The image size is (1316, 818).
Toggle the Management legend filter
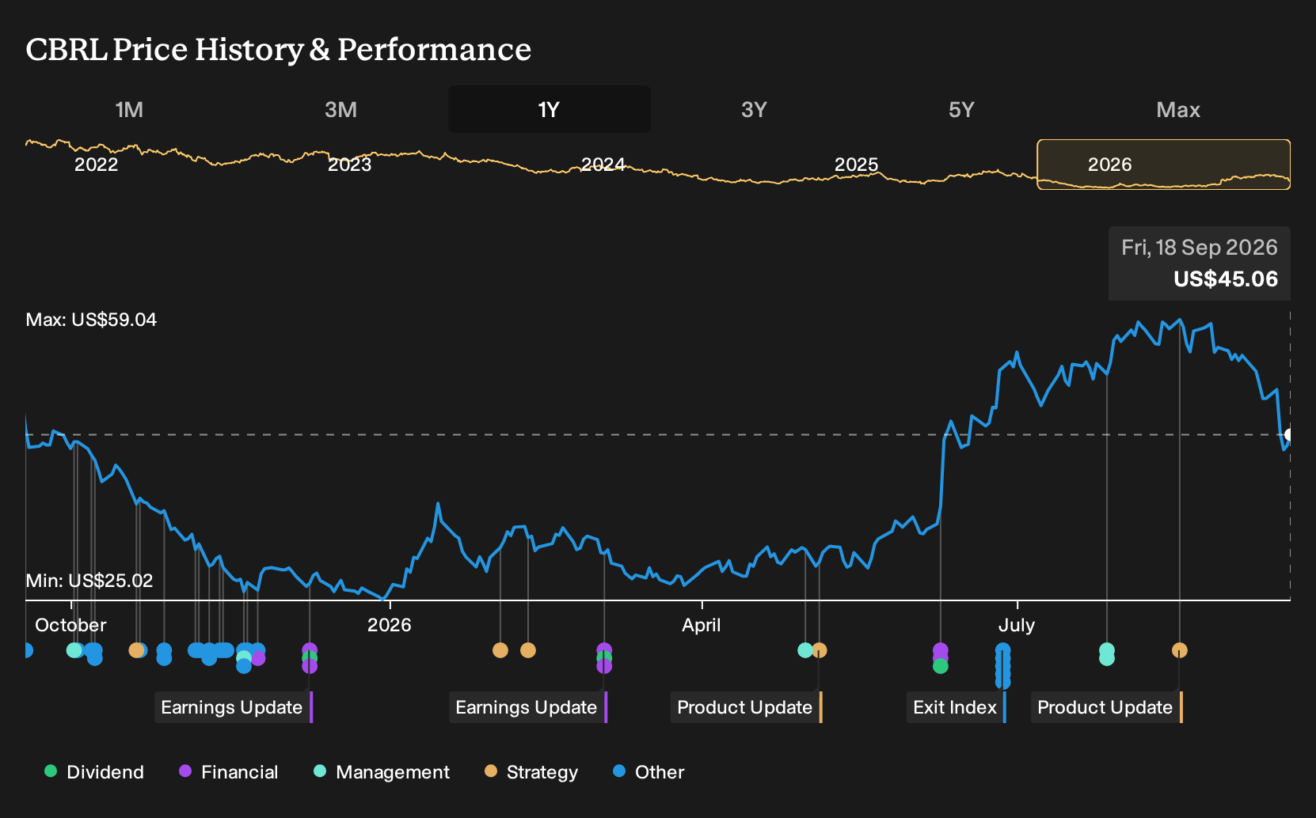382,772
